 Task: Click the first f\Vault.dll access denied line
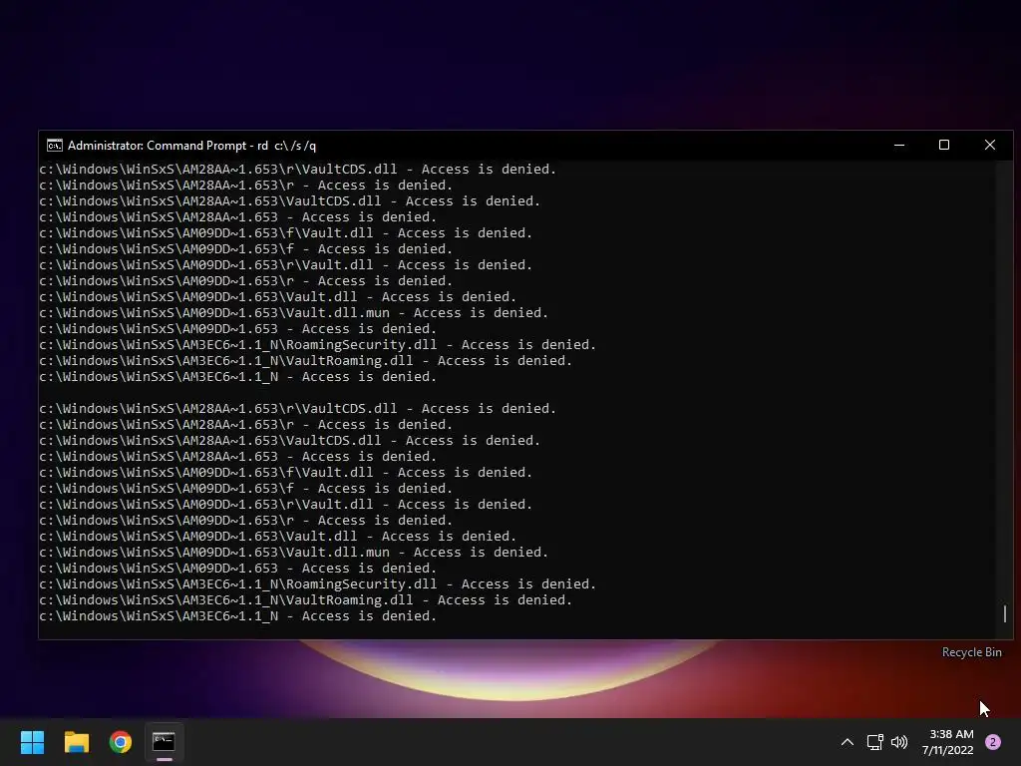click(286, 232)
